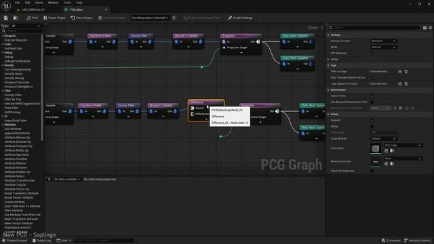Click the icon right of debug object dropdown
This screenshot has height=244, width=434.
[x=174, y=18]
